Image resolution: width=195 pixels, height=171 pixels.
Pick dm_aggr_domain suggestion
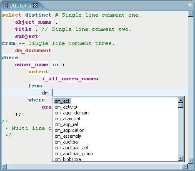[72, 113]
